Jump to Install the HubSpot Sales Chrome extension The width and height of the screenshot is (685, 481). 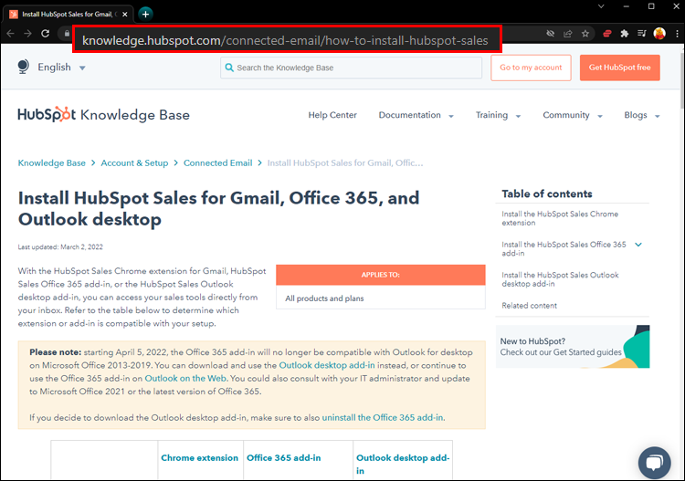(560, 218)
